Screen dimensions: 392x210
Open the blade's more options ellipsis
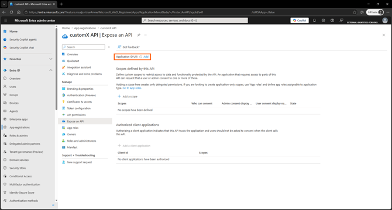click(145, 35)
